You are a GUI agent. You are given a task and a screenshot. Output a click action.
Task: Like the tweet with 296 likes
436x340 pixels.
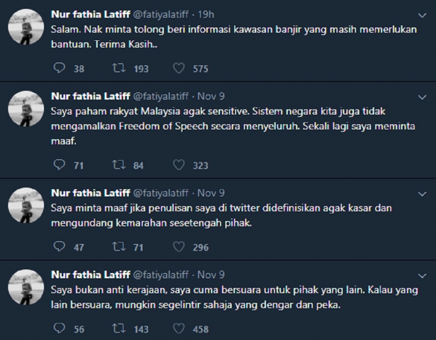[x=179, y=247]
